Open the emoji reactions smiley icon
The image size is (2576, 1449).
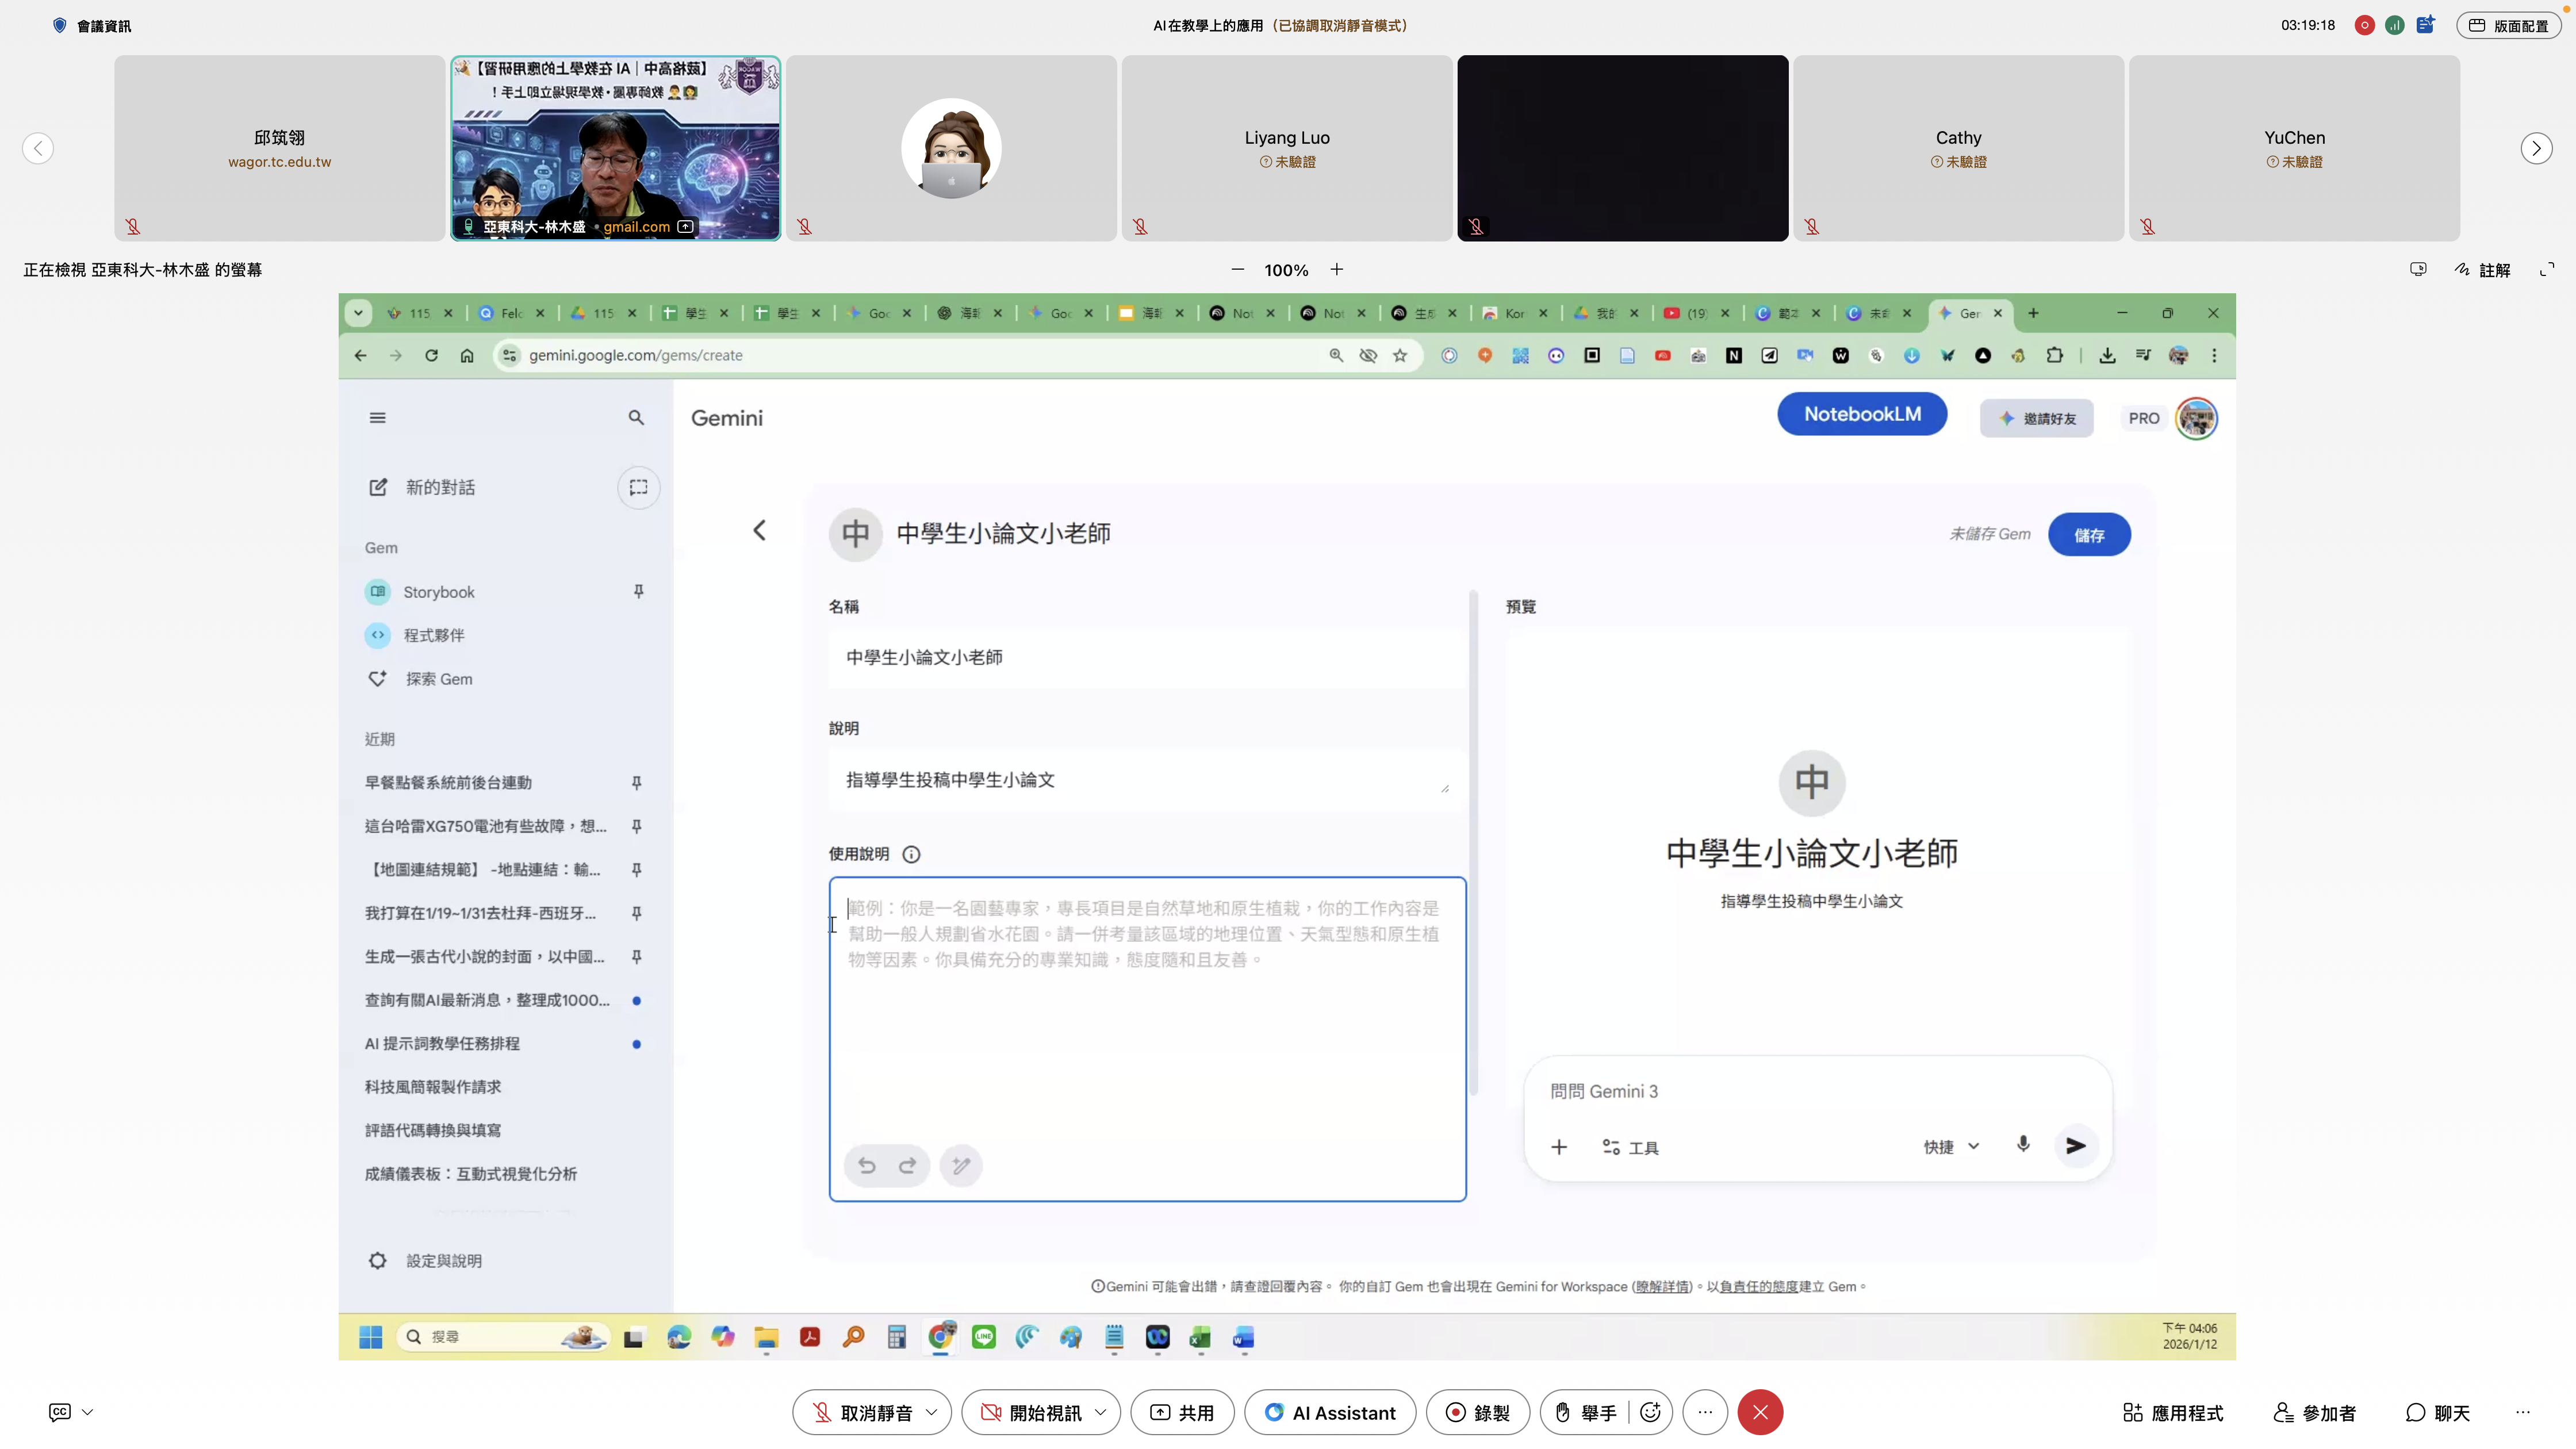[x=1650, y=1412]
